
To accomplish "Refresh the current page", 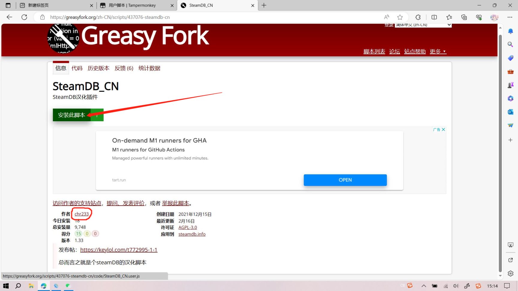I will (24, 17).
